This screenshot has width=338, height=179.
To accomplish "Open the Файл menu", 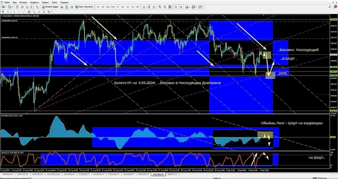I will click(x=7, y=2).
